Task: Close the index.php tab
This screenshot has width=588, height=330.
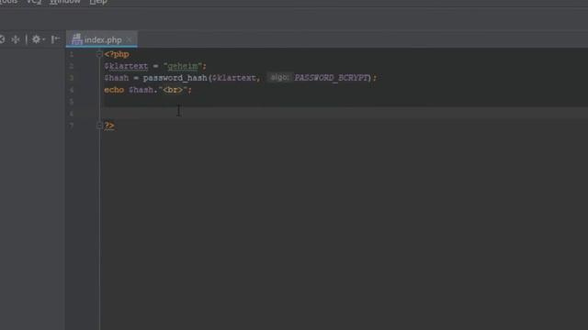Action: tap(129, 39)
